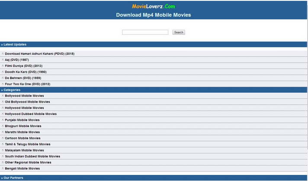Browse Tamil & Telugu Mobile Movies category

click(28, 145)
